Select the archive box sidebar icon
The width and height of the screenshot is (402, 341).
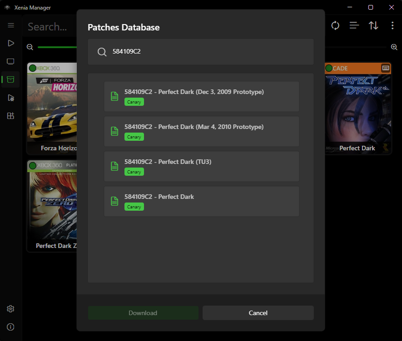[10, 79]
